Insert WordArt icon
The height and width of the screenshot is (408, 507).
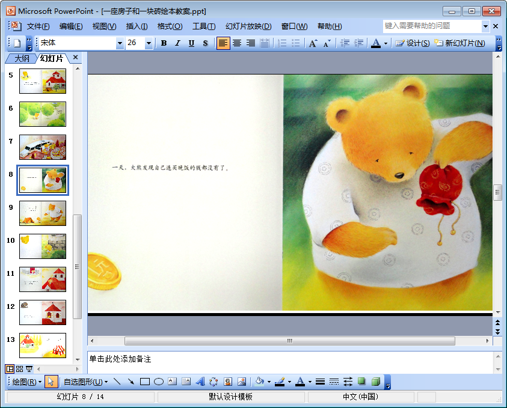coord(200,382)
